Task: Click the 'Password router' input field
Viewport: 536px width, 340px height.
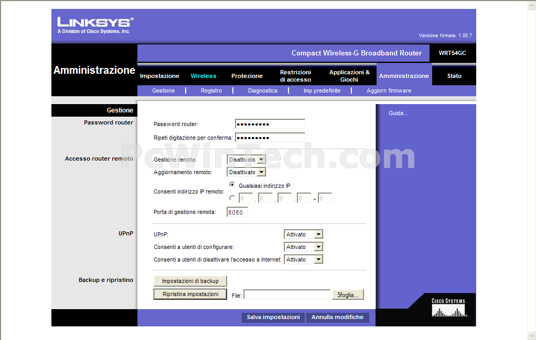Action: [270, 124]
